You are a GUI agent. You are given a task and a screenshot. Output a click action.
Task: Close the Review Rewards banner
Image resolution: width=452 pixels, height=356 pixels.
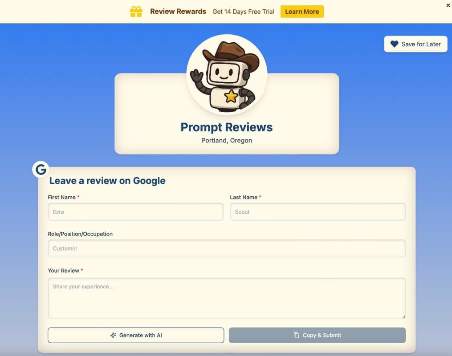click(x=448, y=5)
